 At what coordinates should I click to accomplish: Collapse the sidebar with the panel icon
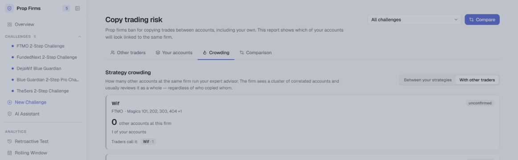tap(77, 8)
